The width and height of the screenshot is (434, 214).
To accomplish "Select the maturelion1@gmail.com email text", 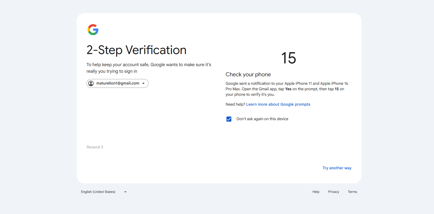I will [x=118, y=83].
